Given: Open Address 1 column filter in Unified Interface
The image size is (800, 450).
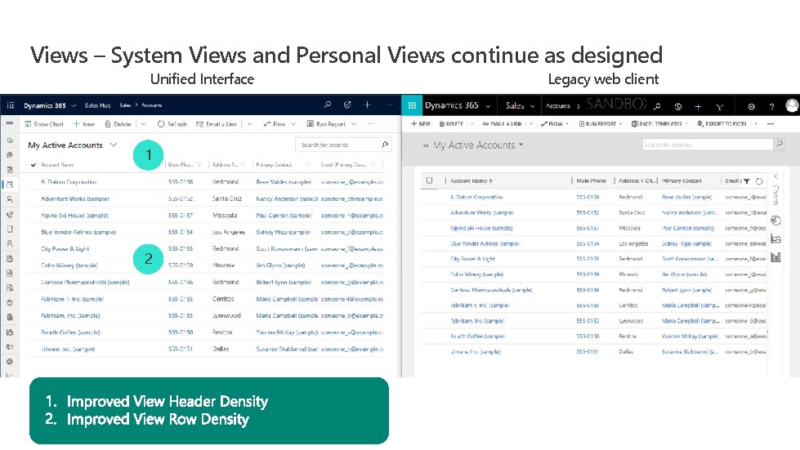Looking at the screenshot, I should click(243, 165).
